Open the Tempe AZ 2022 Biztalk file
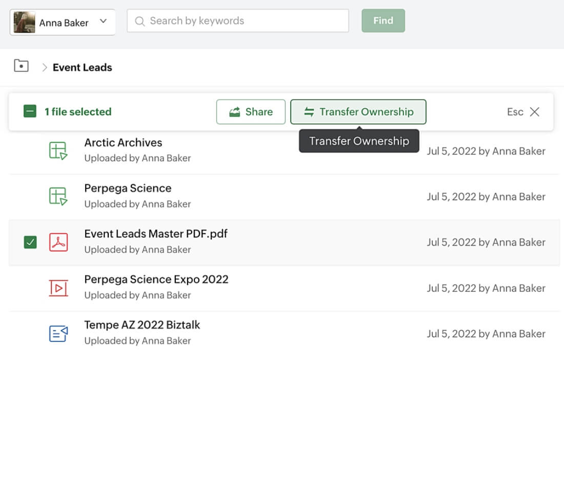Screen dimensions: 564x496 tap(142, 325)
